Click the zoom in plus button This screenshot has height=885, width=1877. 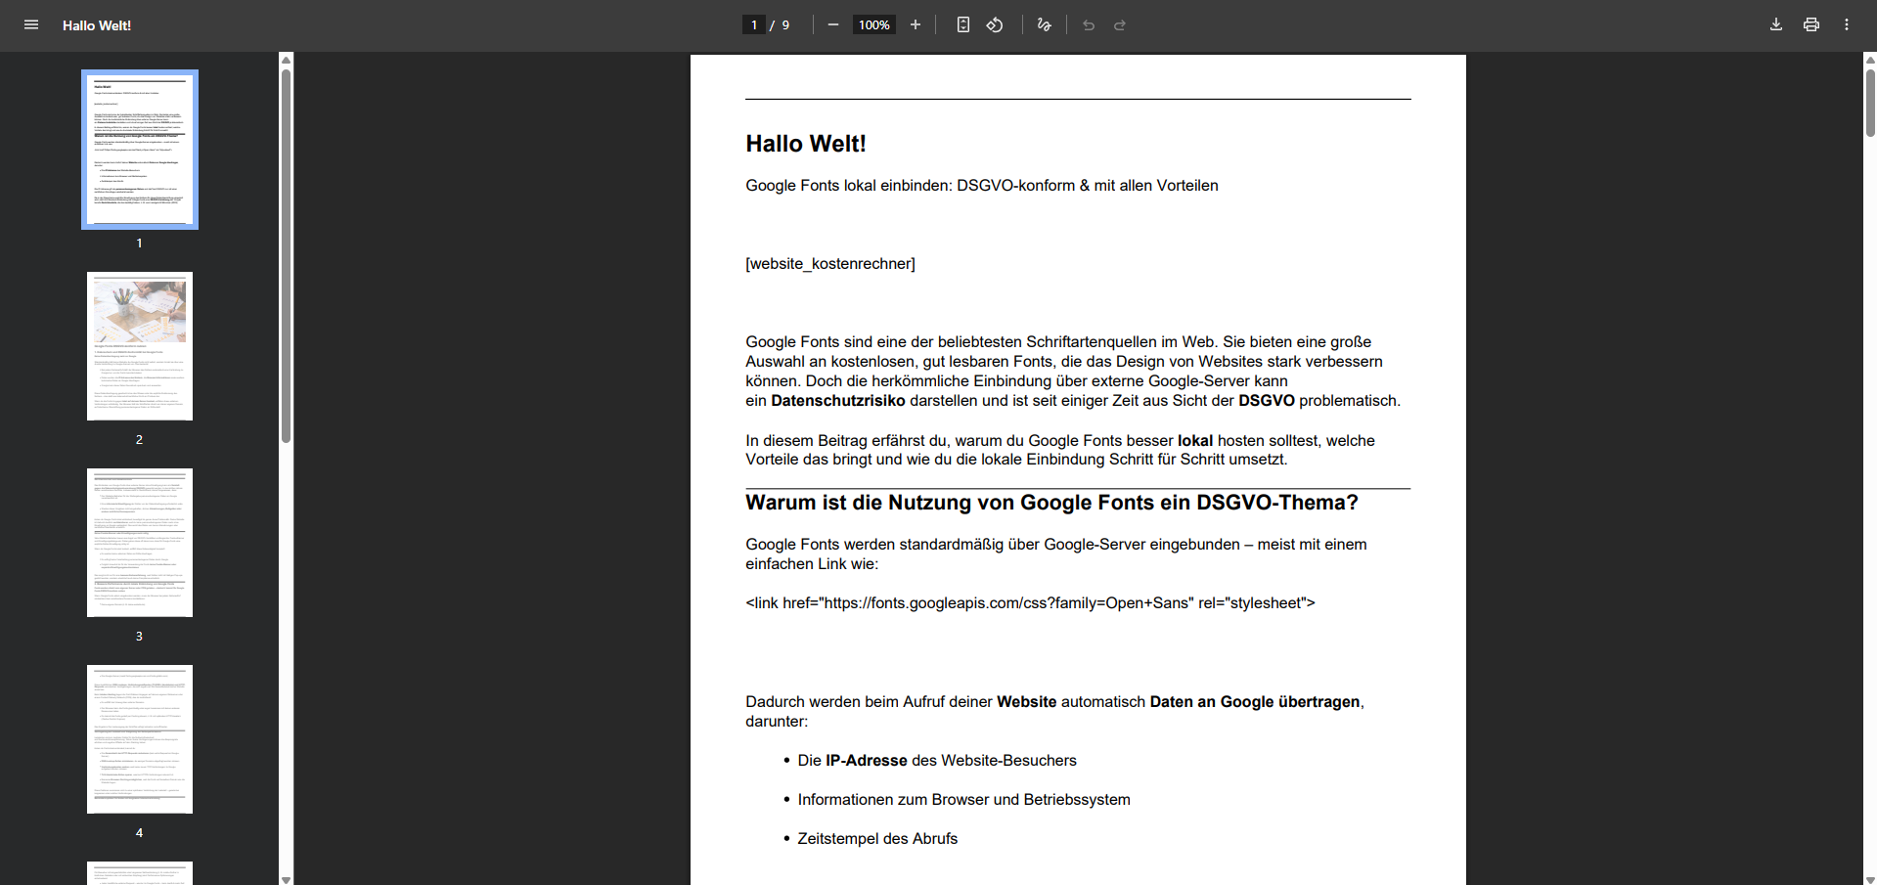(x=916, y=24)
